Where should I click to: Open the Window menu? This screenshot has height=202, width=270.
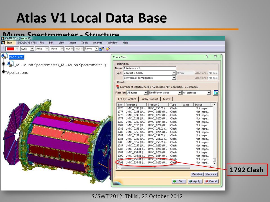pos(112,43)
